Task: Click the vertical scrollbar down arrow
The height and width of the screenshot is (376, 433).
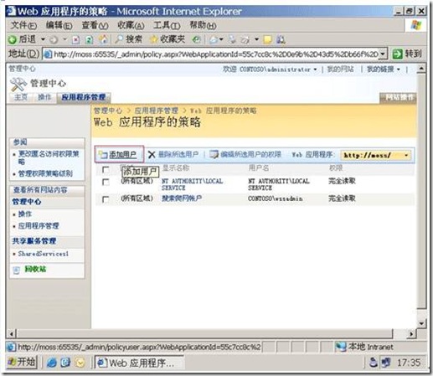Action: (x=421, y=323)
